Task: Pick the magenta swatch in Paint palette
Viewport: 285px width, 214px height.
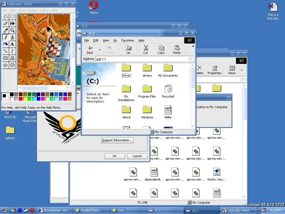Action: point(43,99)
